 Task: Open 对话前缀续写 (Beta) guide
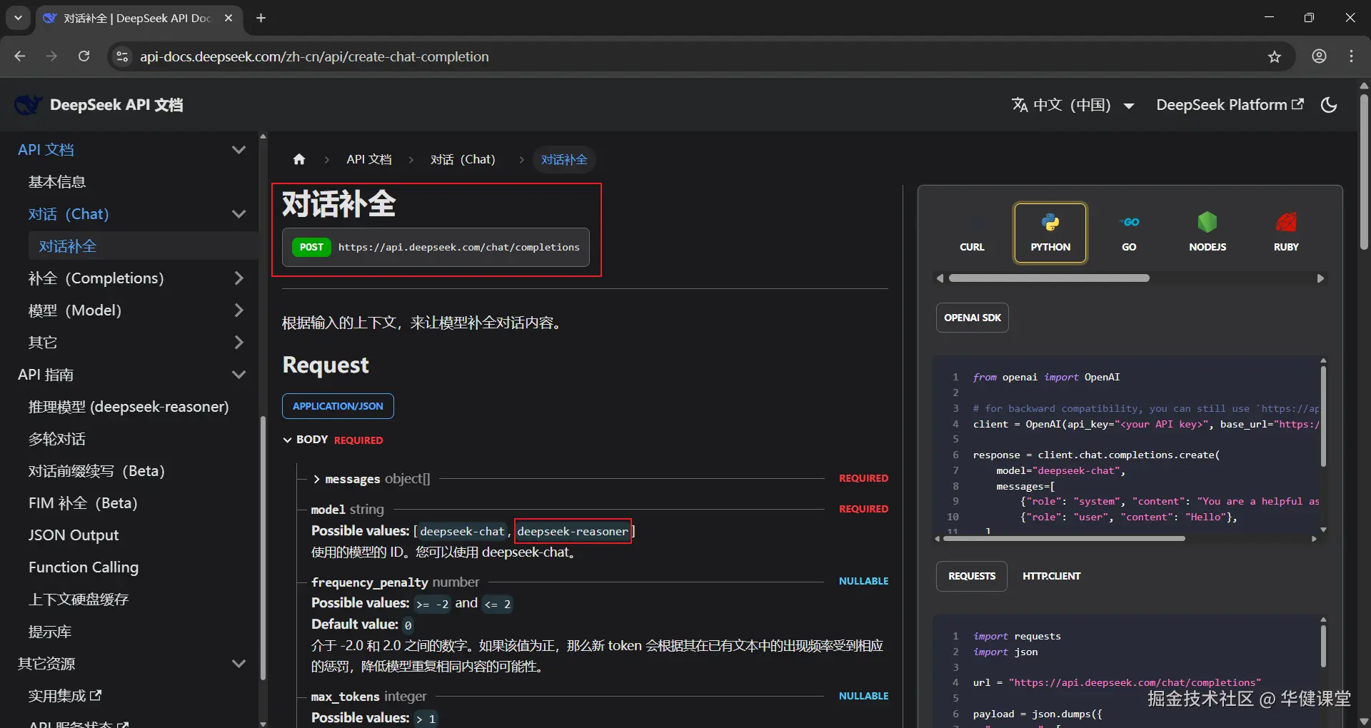pyautogui.click(x=96, y=471)
